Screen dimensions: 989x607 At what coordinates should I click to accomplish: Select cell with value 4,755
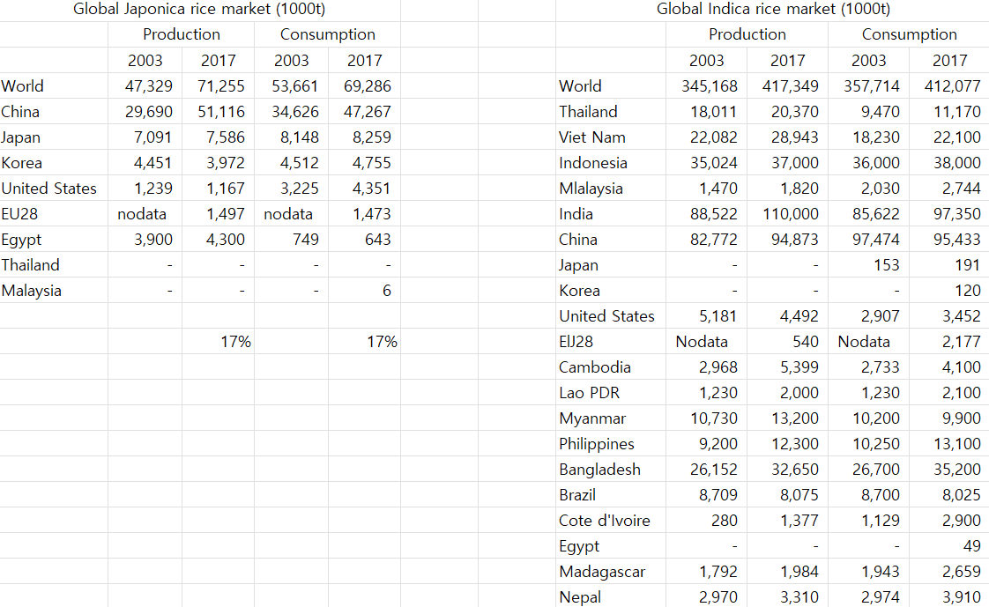(x=371, y=163)
